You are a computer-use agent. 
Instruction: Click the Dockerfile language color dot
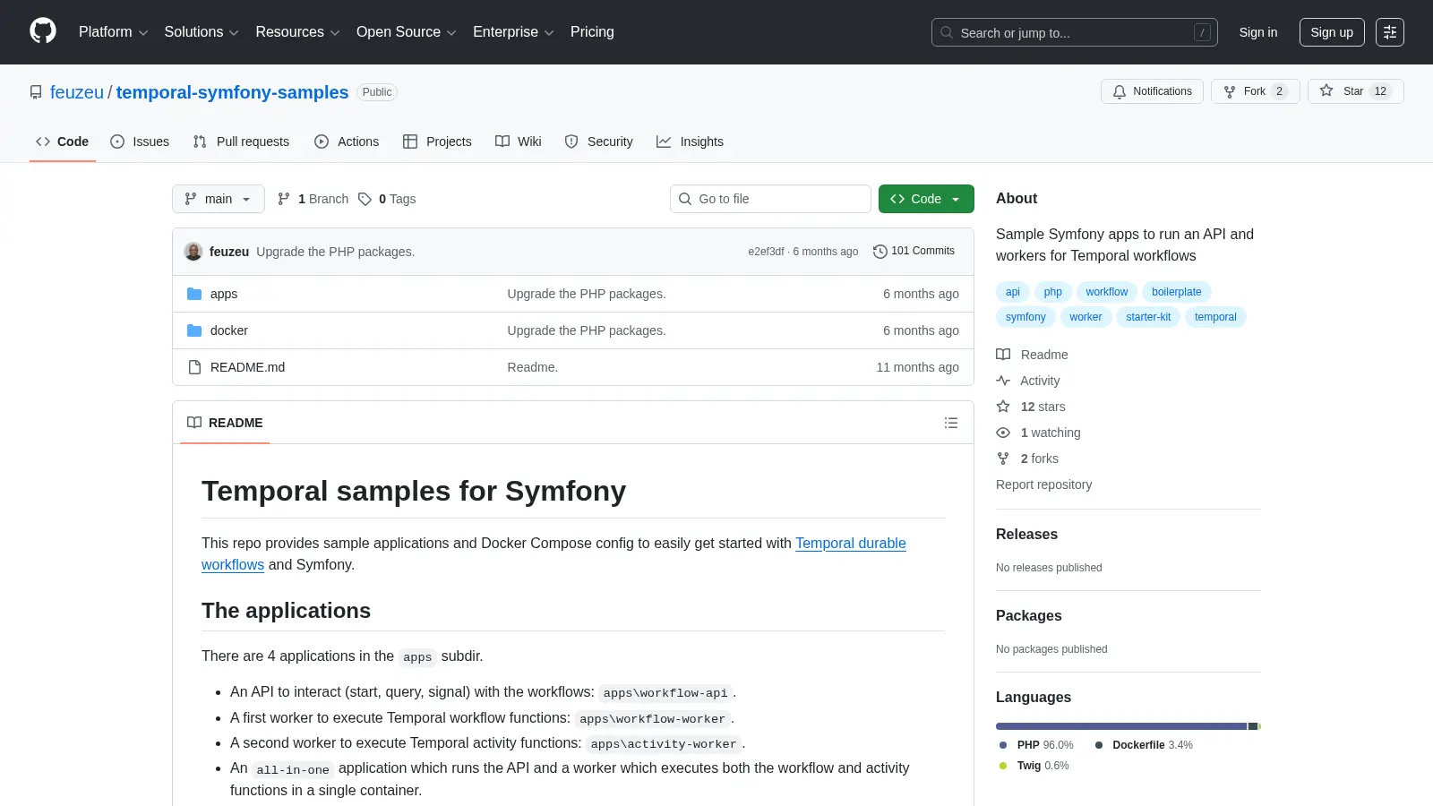[1099, 745]
